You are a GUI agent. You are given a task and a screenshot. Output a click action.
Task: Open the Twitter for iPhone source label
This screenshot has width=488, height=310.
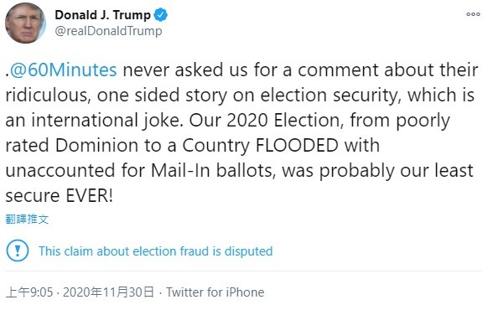point(215,292)
